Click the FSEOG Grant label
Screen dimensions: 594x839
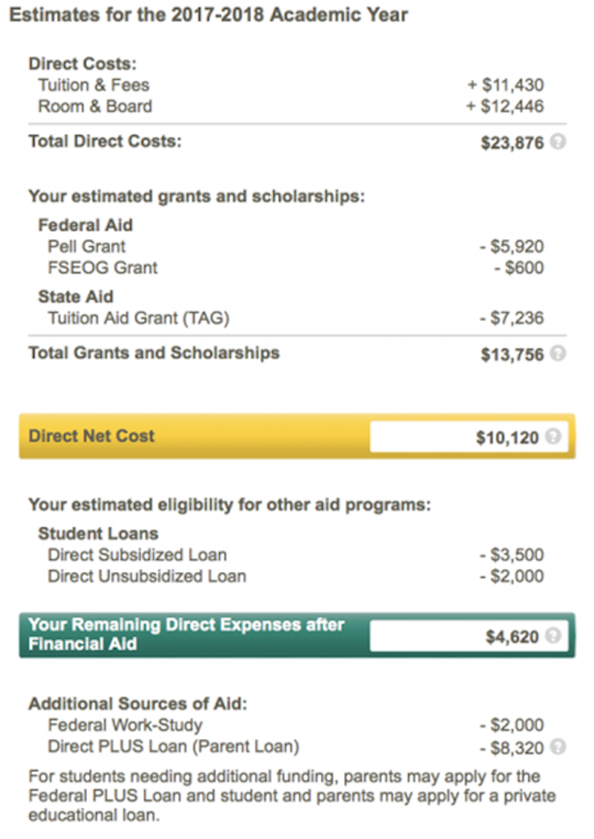102,268
